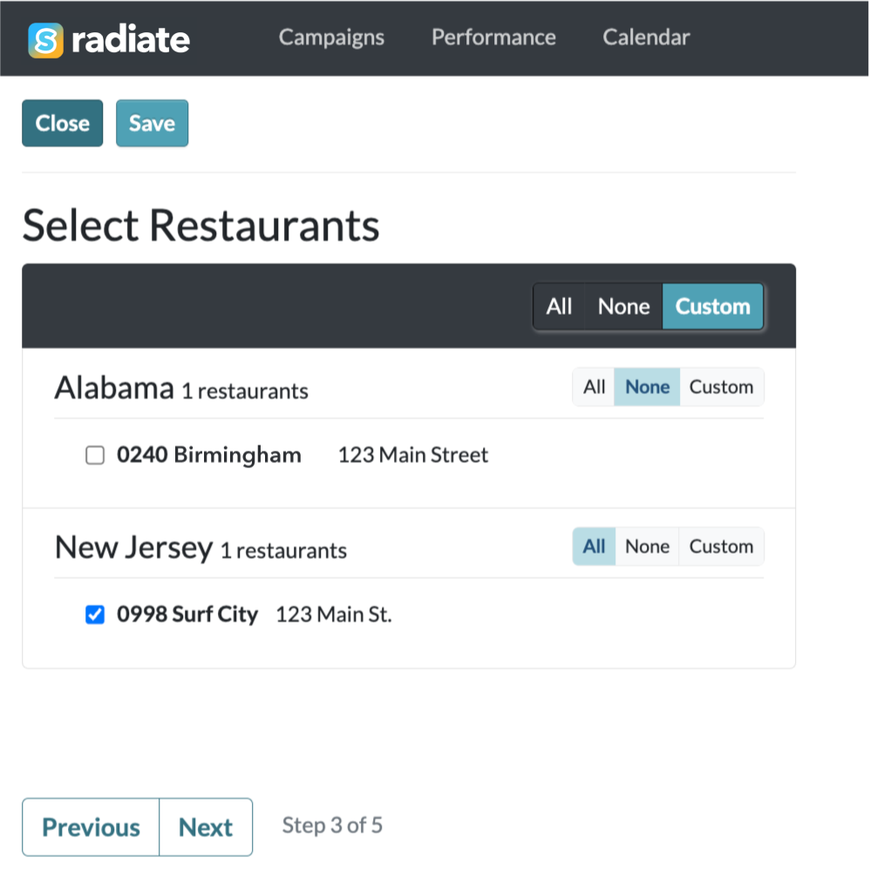This screenshot has width=870, height=884.
Task: Open the Calendar tab
Action: click(646, 37)
